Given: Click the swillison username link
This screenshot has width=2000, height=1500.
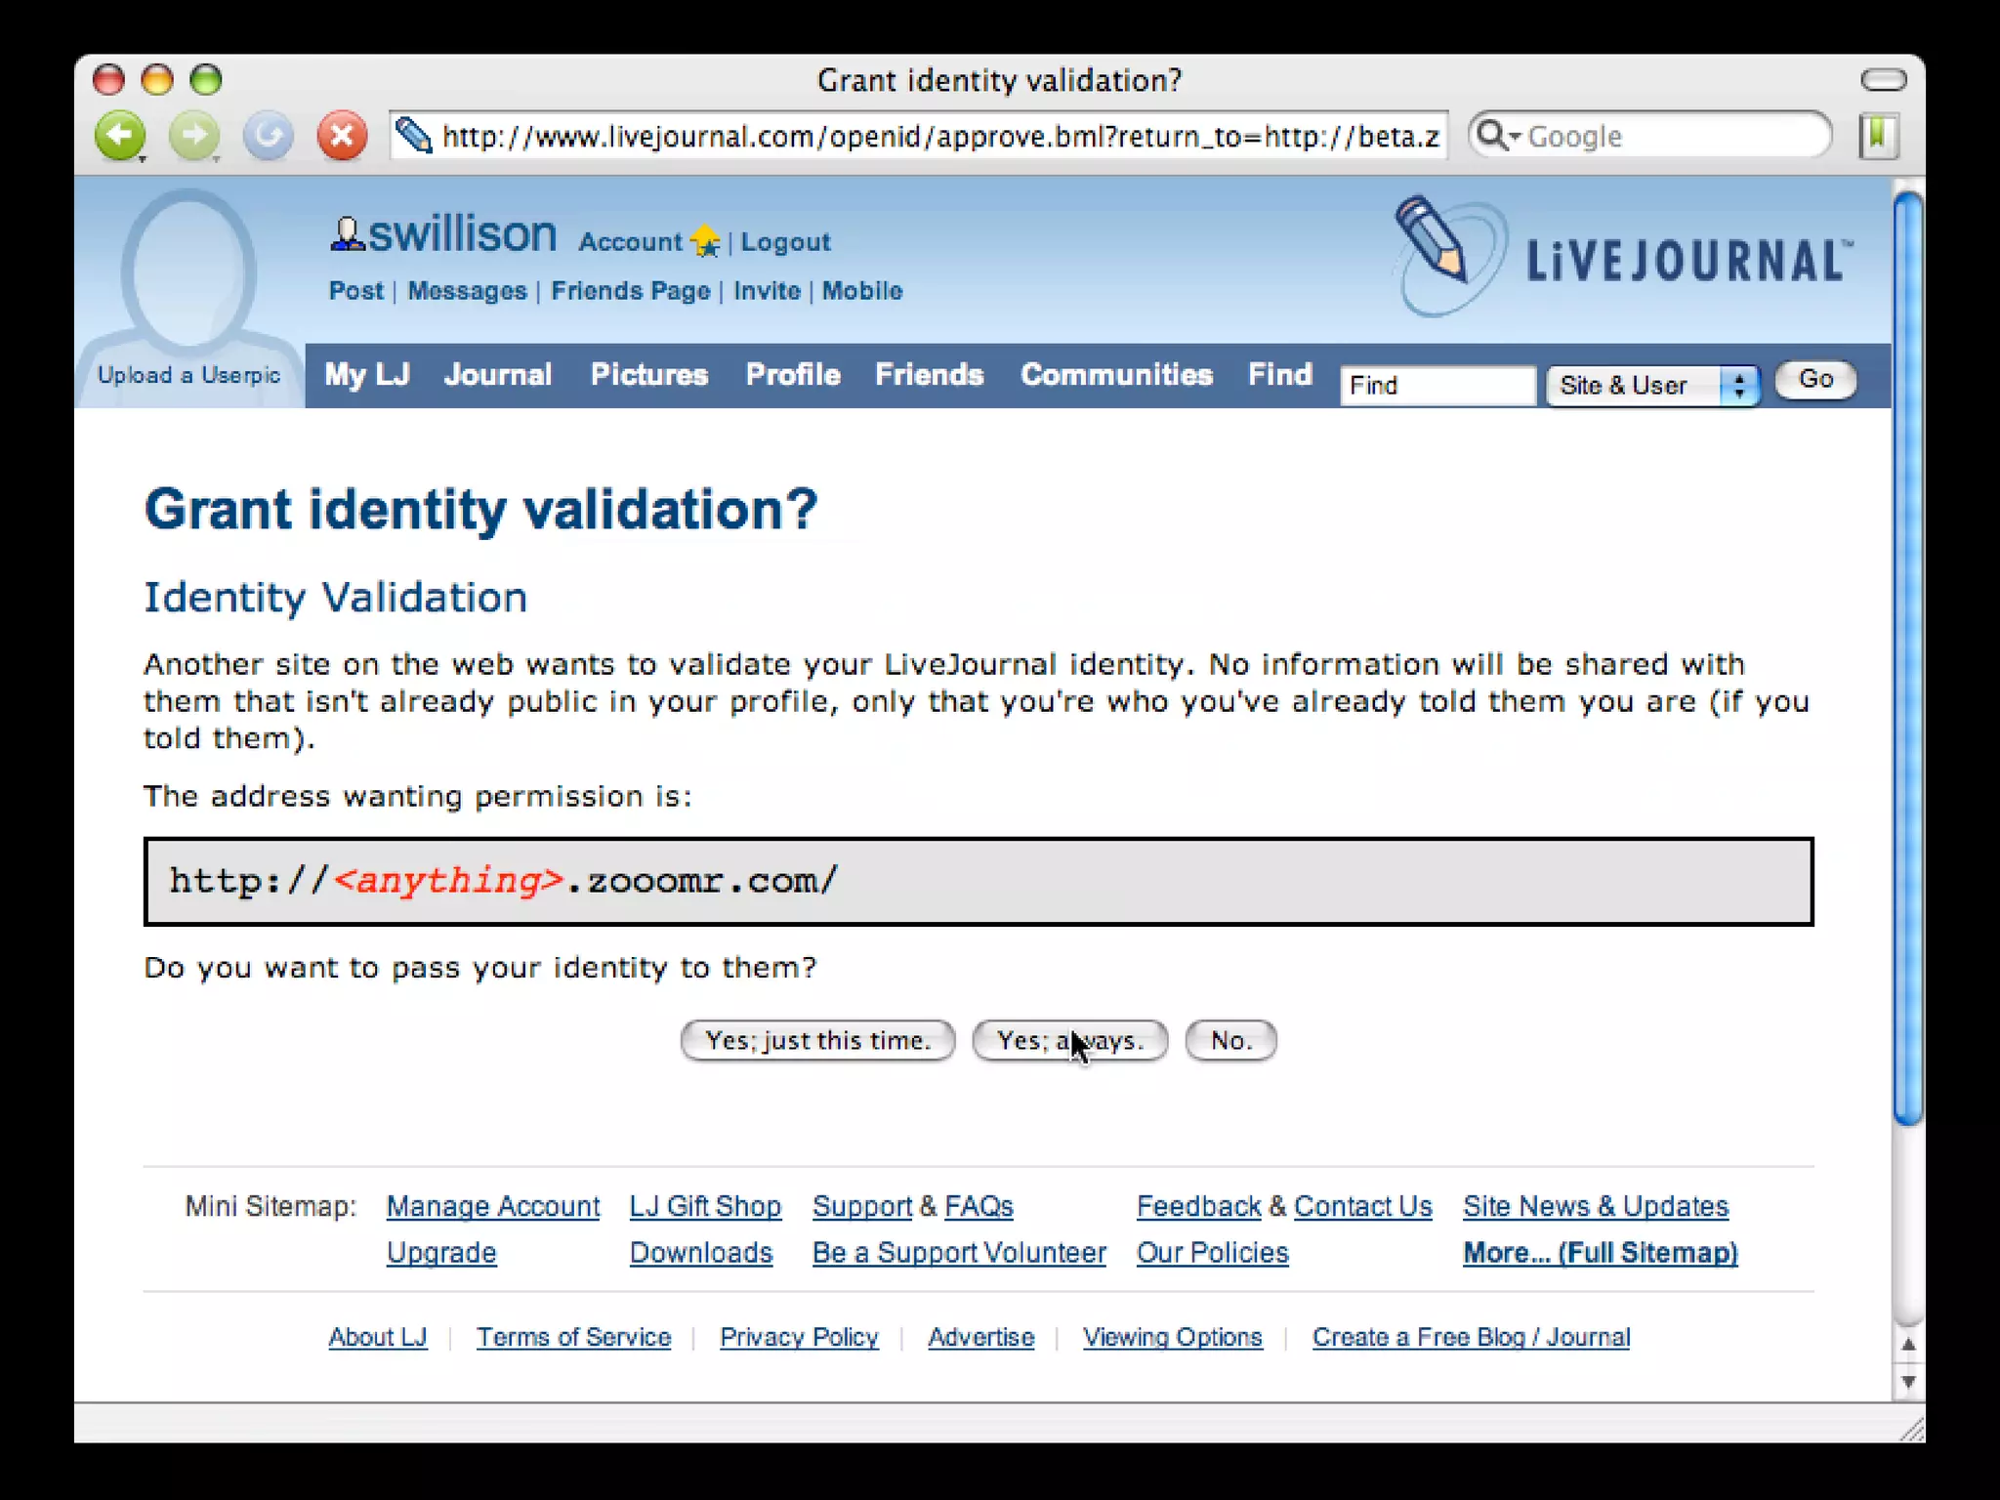Looking at the screenshot, I should [462, 234].
